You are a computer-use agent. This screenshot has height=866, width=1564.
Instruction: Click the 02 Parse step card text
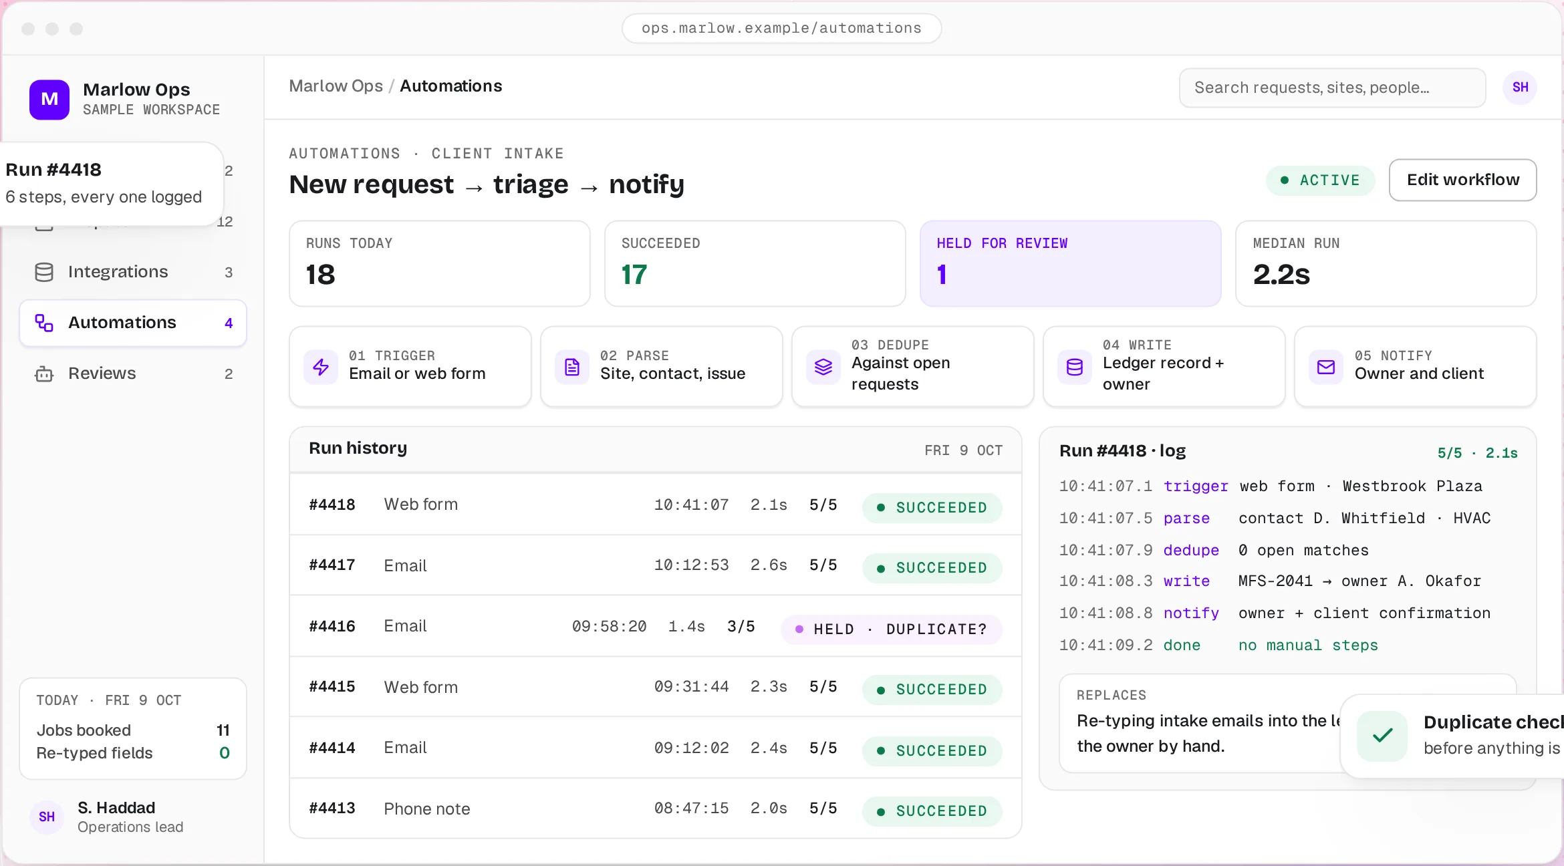(x=672, y=366)
